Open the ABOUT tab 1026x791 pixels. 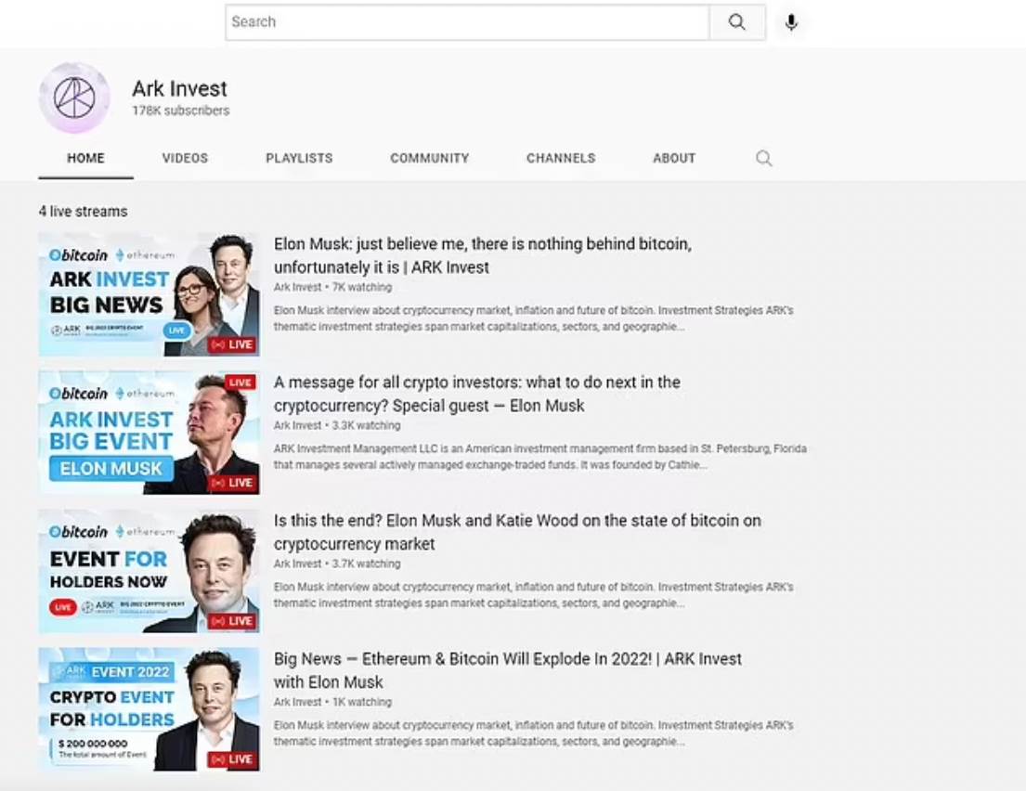click(674, 158)
